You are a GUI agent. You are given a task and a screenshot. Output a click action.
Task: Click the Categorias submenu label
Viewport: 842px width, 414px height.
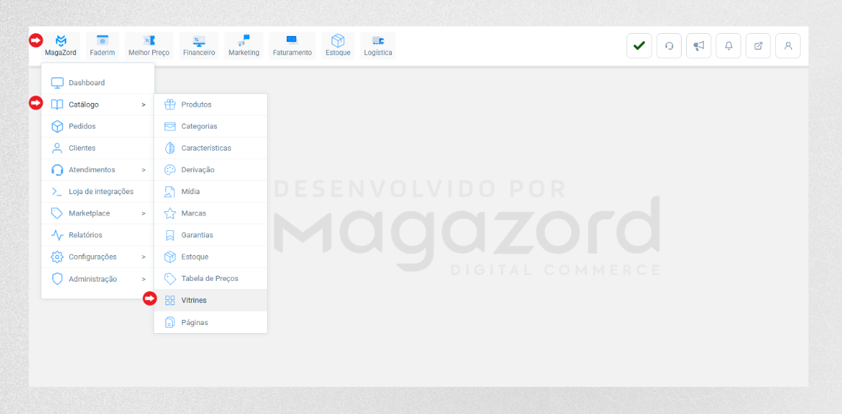[199, 126]
